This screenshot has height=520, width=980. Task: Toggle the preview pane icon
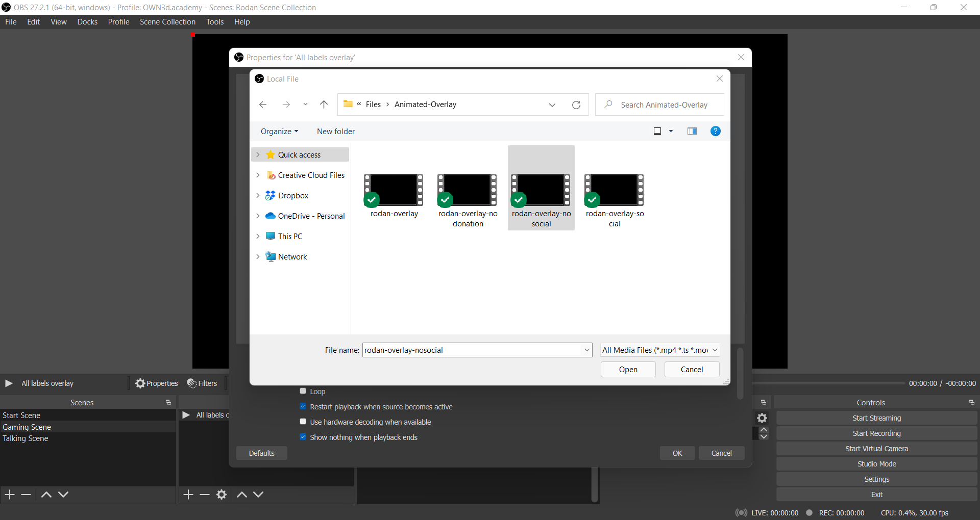(692, 131)
